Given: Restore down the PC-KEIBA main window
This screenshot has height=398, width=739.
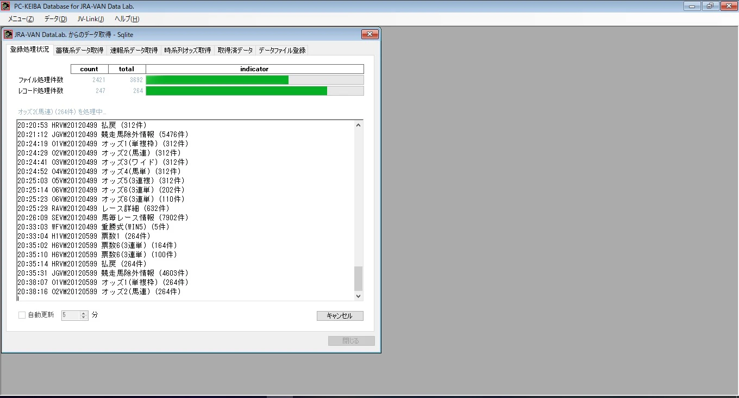Looking at the screenshot, I should 710,6.
